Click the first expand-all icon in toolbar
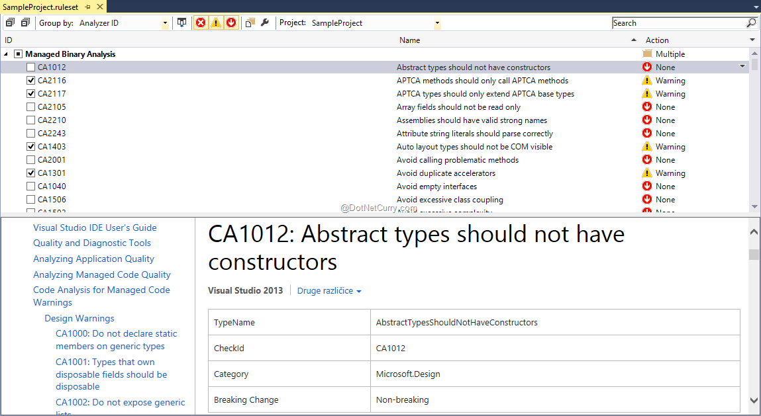The height and width of the screenshot is (416, 761). [x=10, y=22]
